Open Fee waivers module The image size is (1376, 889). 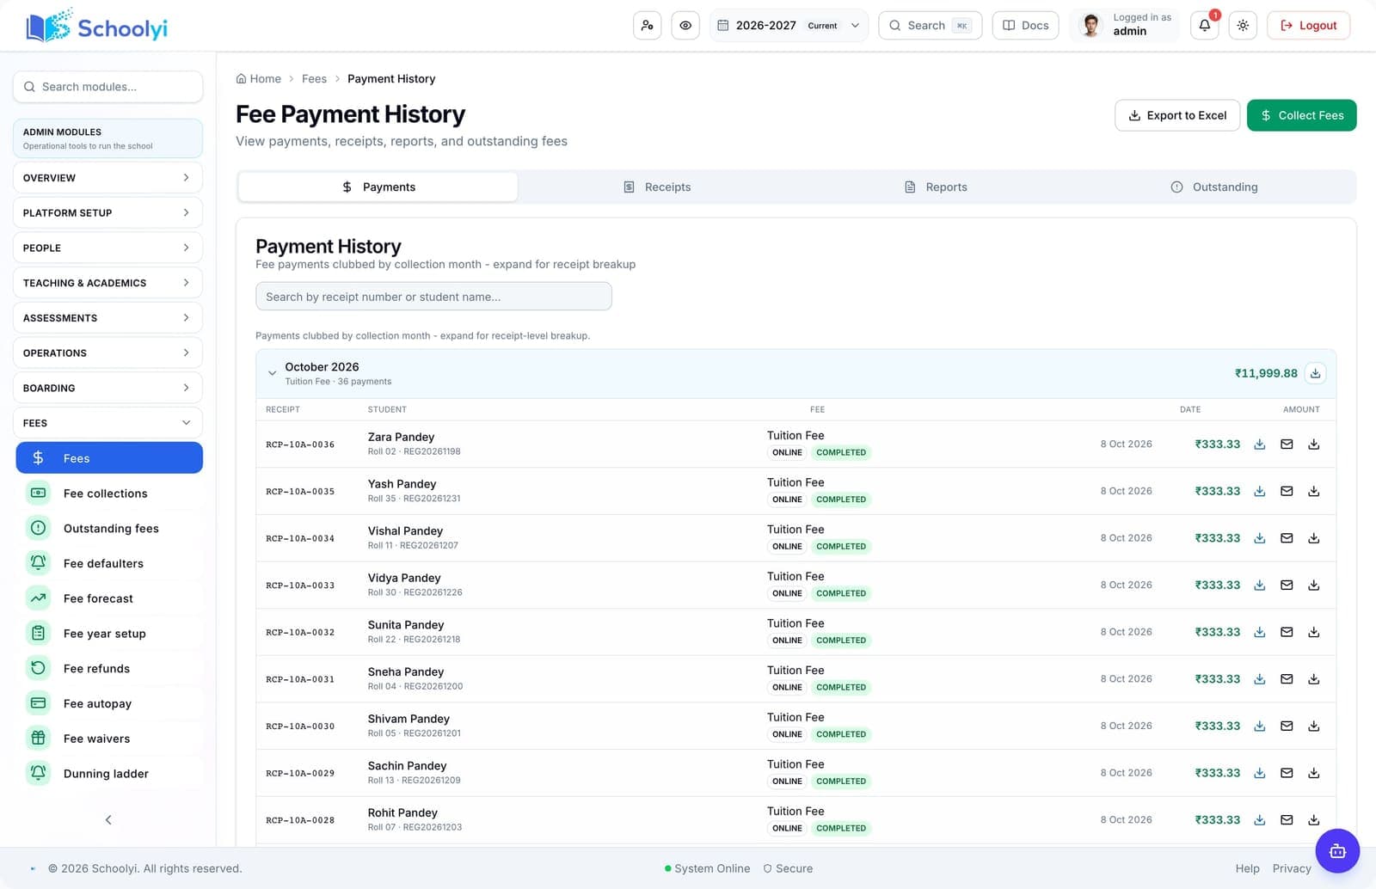pyautogui.click(x=109, y=739)
